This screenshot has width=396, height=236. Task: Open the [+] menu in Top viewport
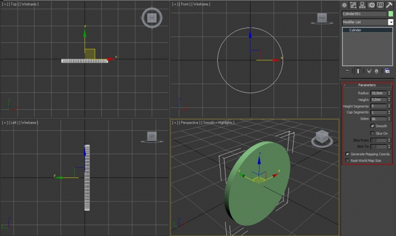point(5,5)
